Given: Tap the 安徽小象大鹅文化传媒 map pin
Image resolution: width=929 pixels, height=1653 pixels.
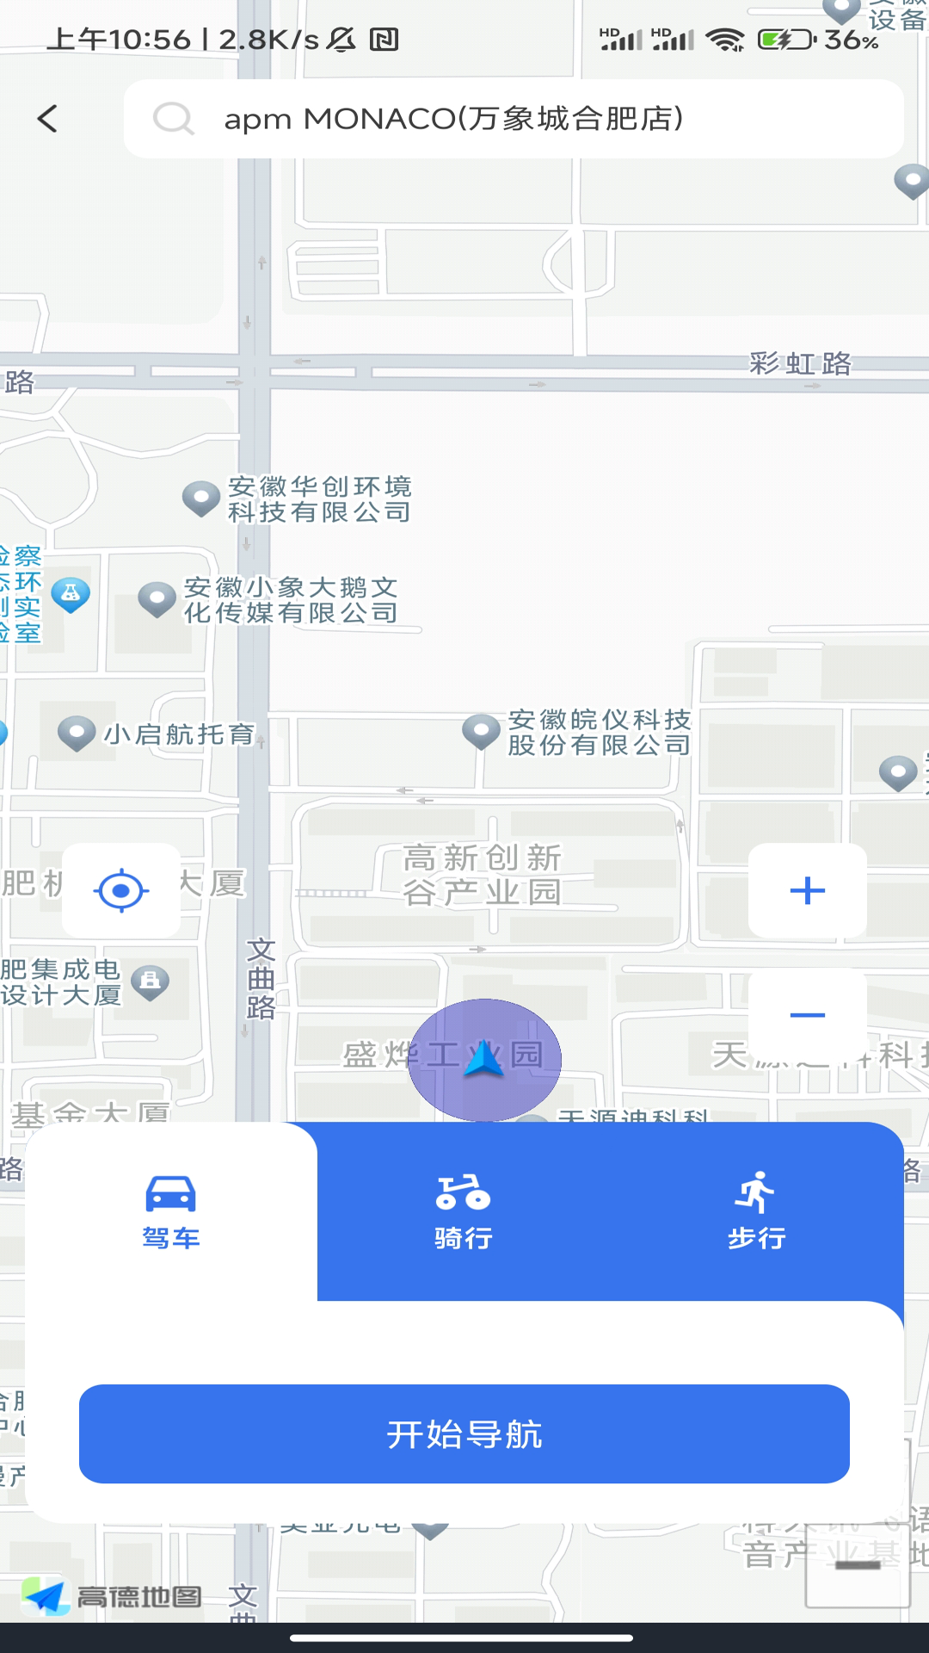Looking at the screenshot, I should coord(157,599).
